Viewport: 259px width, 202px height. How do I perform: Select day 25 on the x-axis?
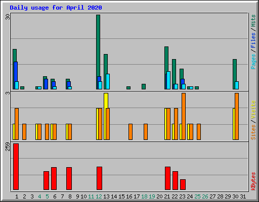pyautogui.click(x=197, y=196)
